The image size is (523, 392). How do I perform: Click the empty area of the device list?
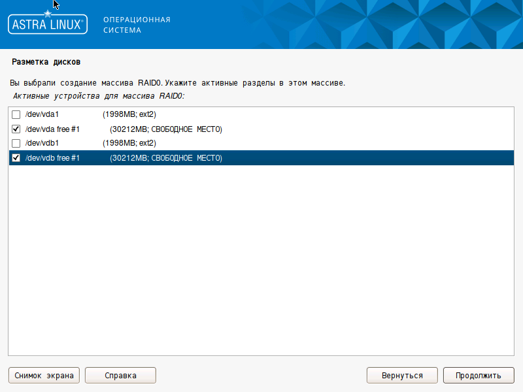(261, 261)
